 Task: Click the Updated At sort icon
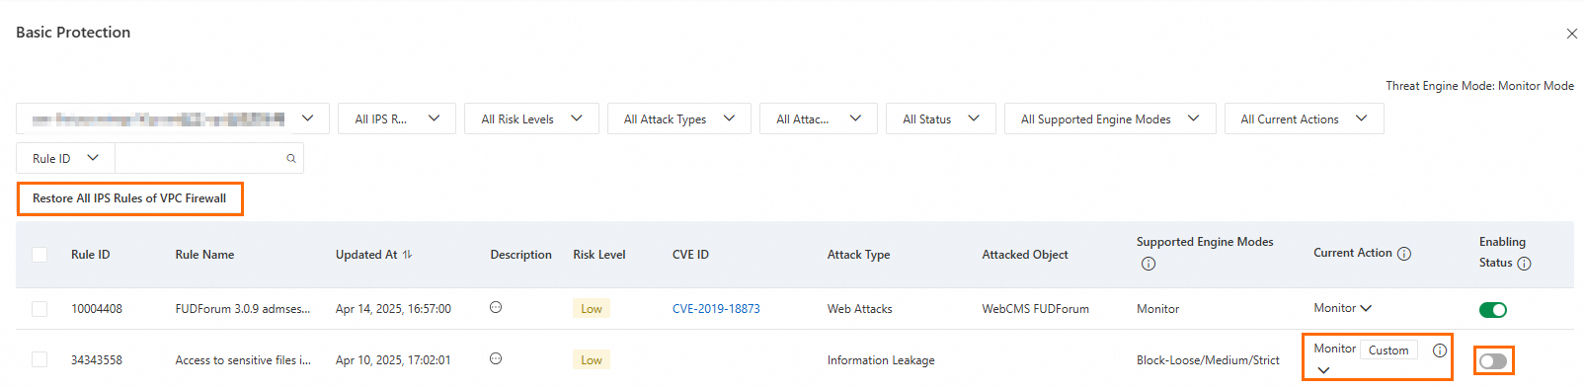point(407,255)
